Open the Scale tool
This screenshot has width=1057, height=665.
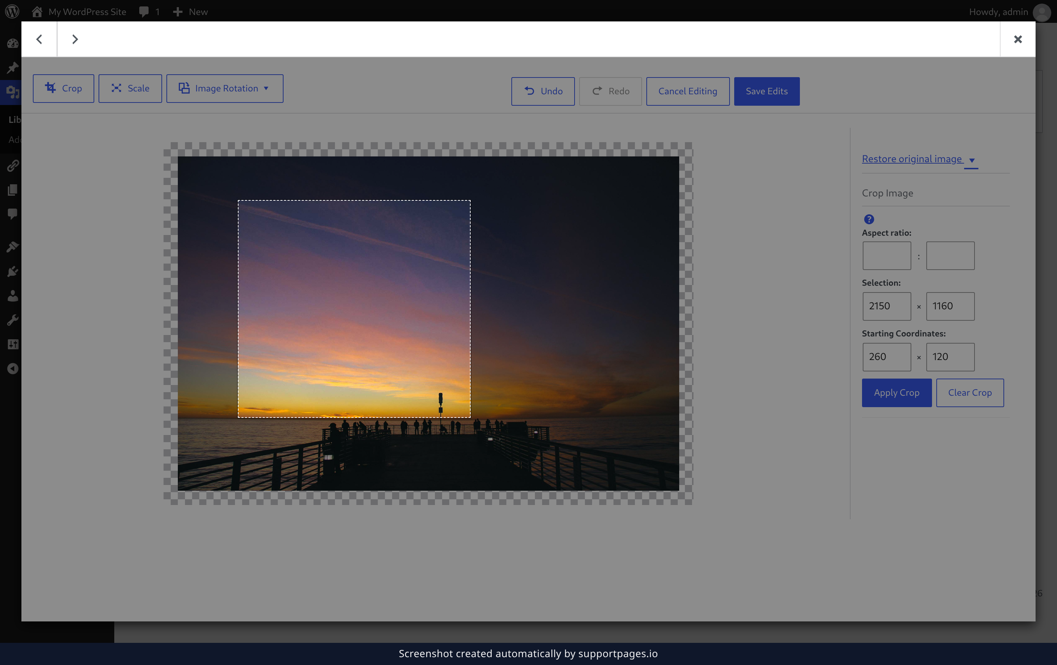pos(130,88)
